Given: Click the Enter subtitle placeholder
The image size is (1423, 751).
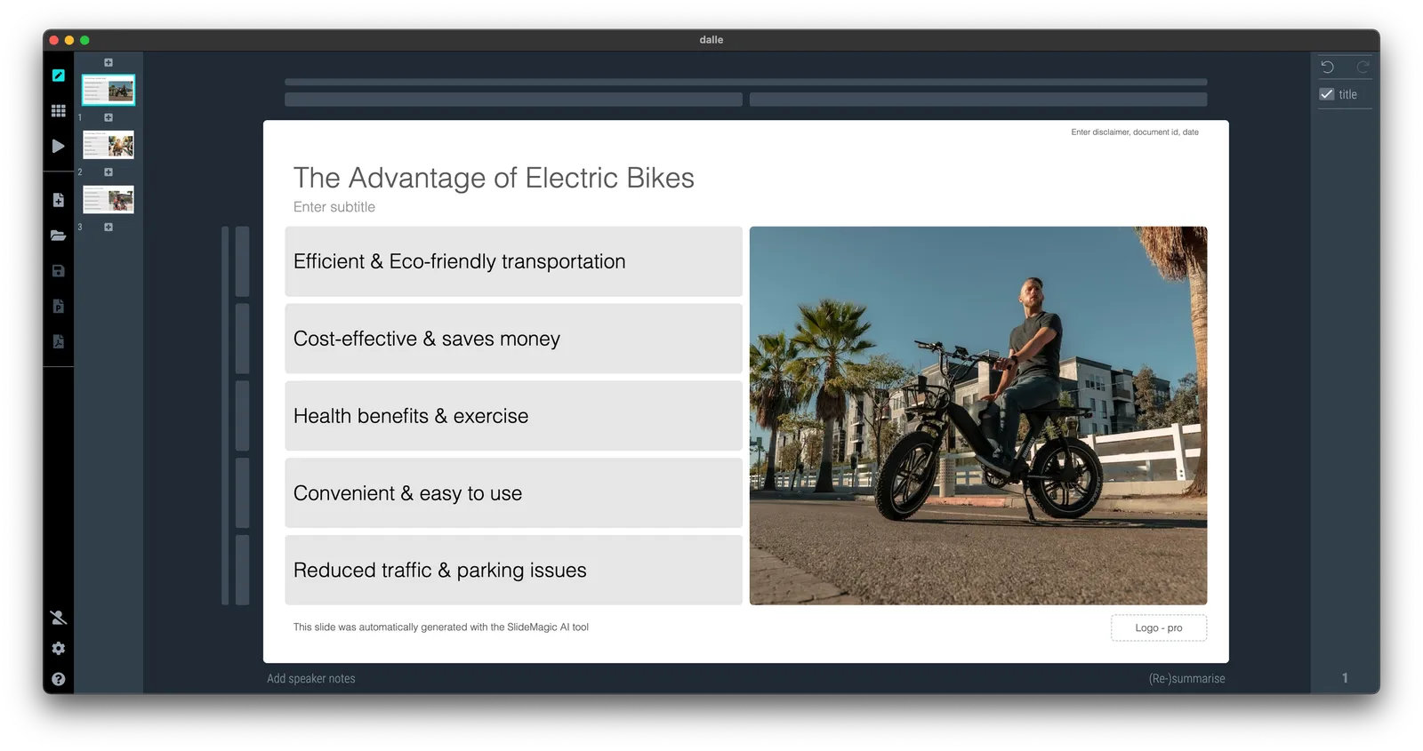Looking at the screenshot, I should tap(334, 207).
